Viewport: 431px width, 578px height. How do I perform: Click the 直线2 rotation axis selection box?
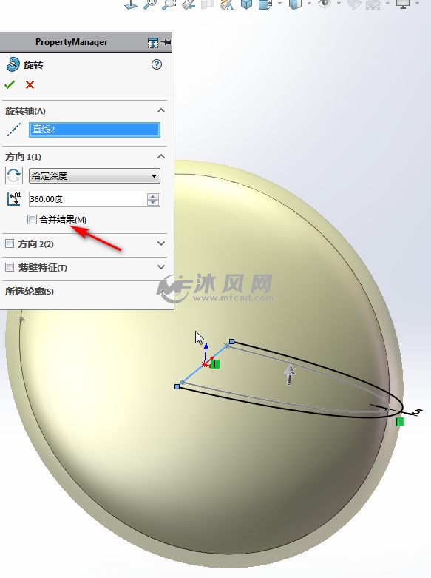95,130
